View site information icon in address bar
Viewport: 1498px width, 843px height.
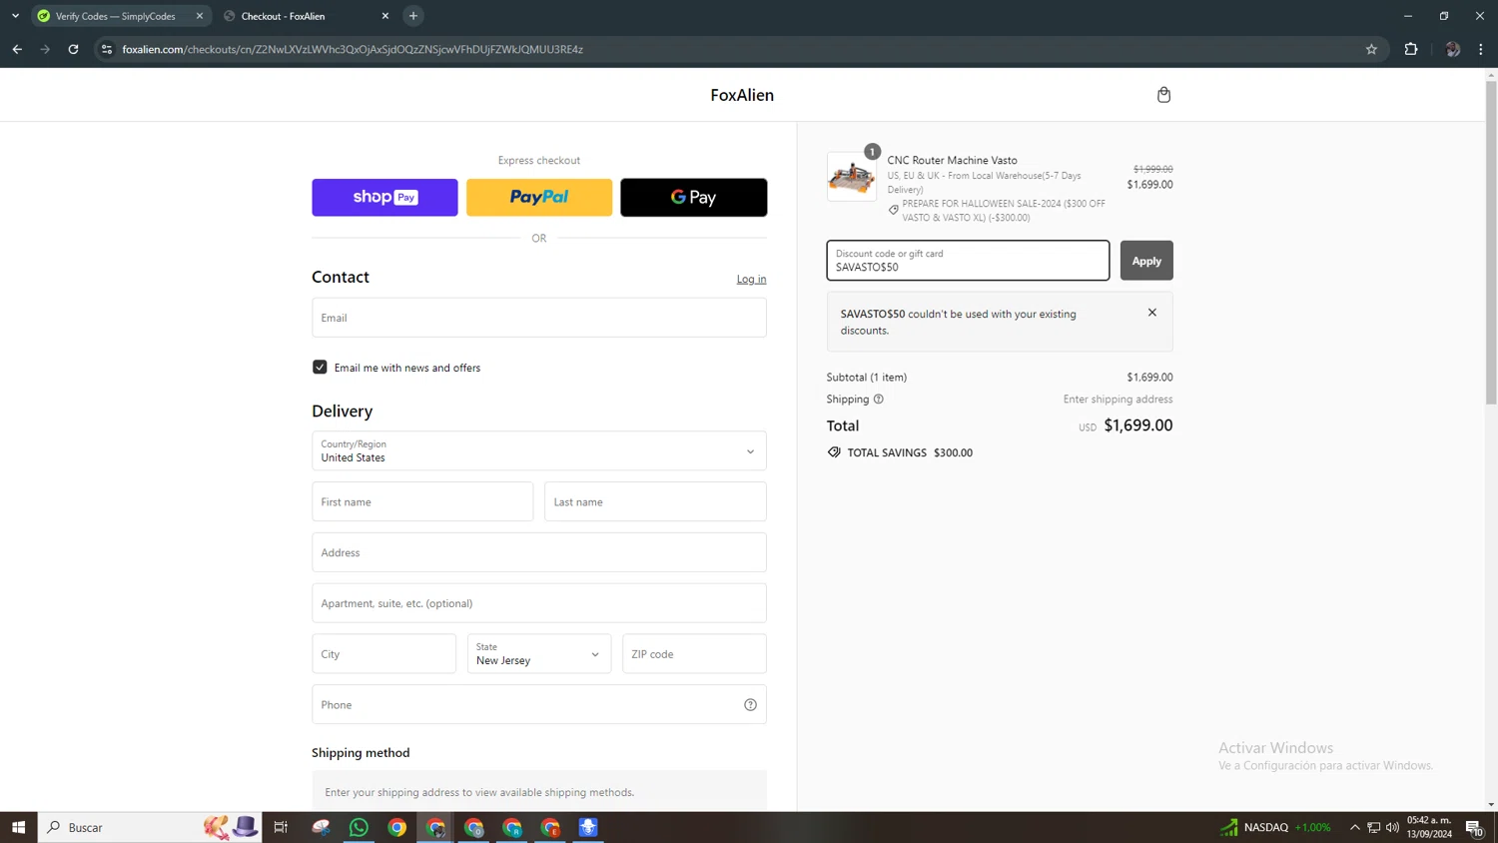[x=107, y=49]
